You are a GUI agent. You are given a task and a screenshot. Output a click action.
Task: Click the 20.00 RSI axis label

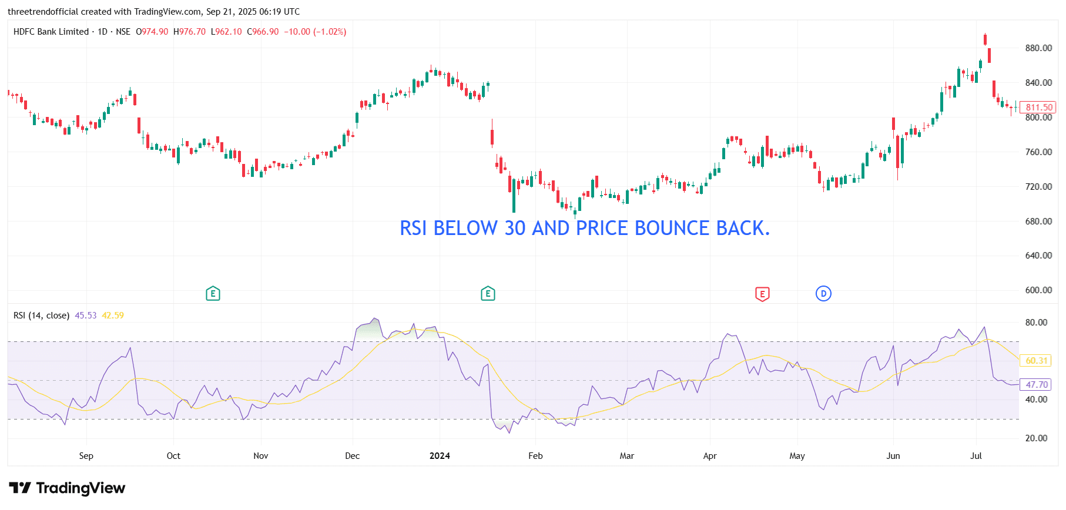(x=1036, y=438)
